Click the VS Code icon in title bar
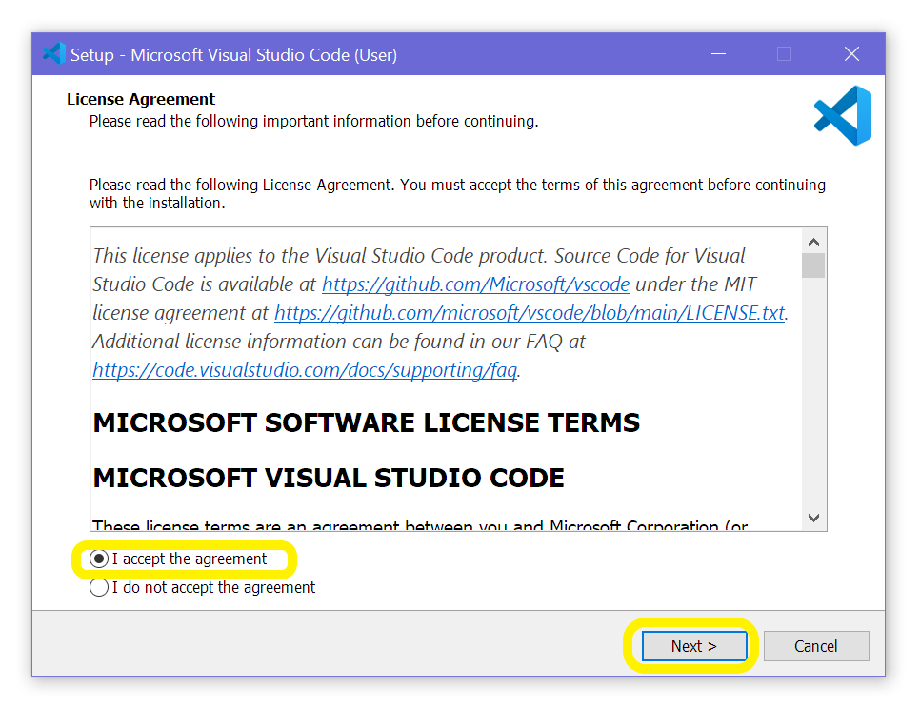This screenshot has height=706, width=920. click(54, 54)
